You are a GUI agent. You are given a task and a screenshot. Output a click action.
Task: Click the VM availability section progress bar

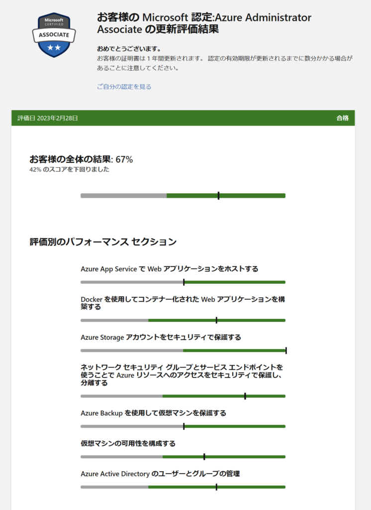183,457
